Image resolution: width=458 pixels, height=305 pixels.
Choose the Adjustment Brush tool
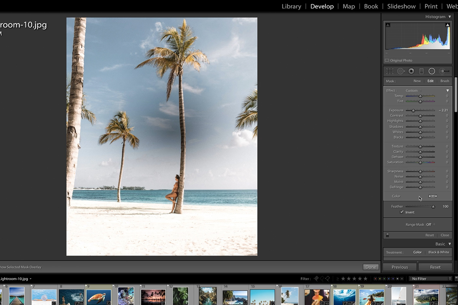click(444, 71)
